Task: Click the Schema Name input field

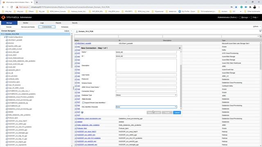Action: coord(146,83)
